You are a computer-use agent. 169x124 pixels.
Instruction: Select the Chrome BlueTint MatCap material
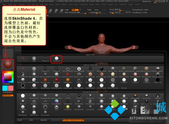[68, 69]
